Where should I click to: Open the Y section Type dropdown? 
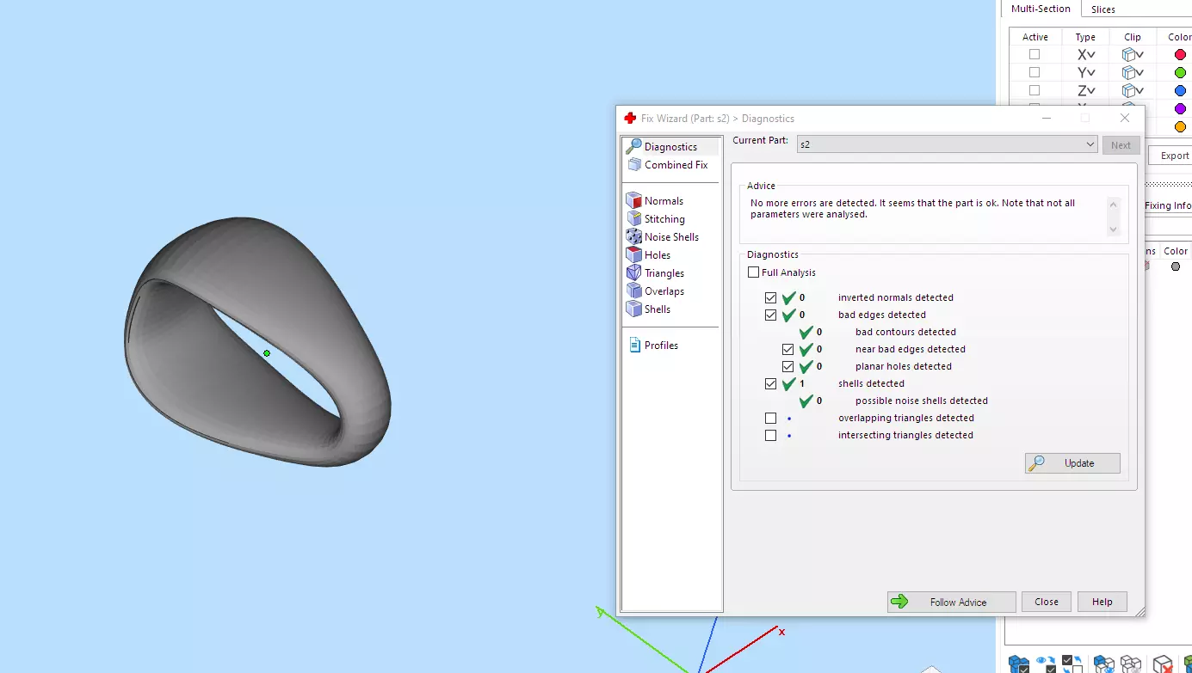[1086, 72]
